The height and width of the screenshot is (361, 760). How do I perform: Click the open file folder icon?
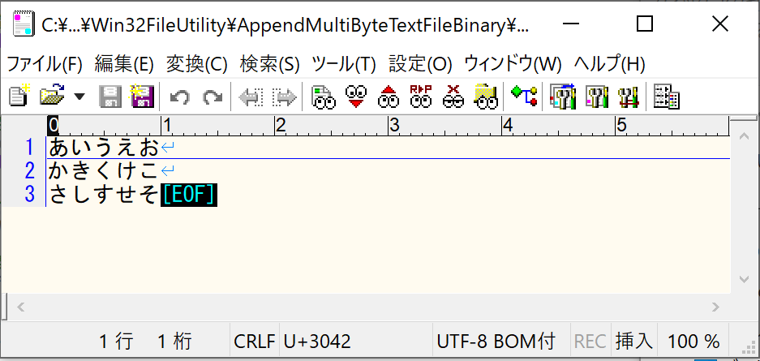coord(53,96)
